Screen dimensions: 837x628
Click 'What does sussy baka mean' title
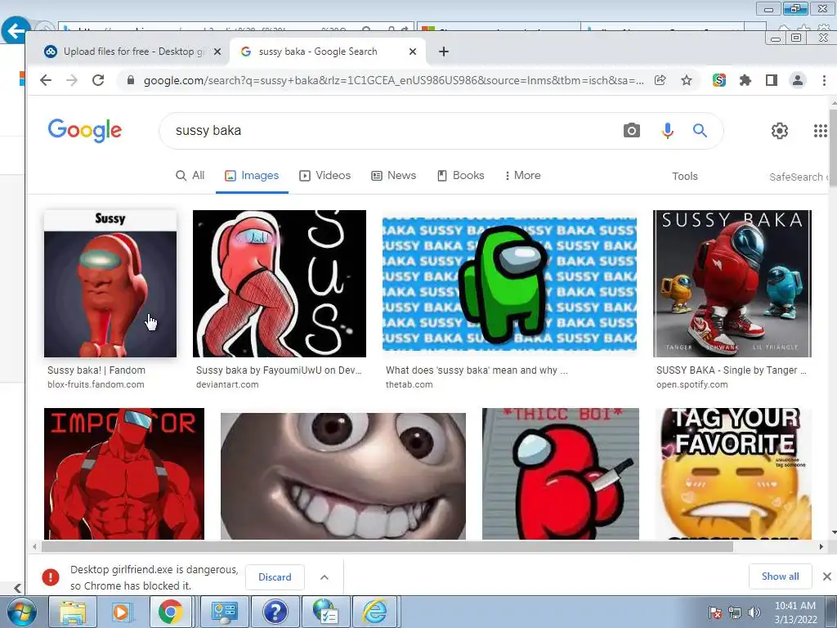tap(477, 370)
